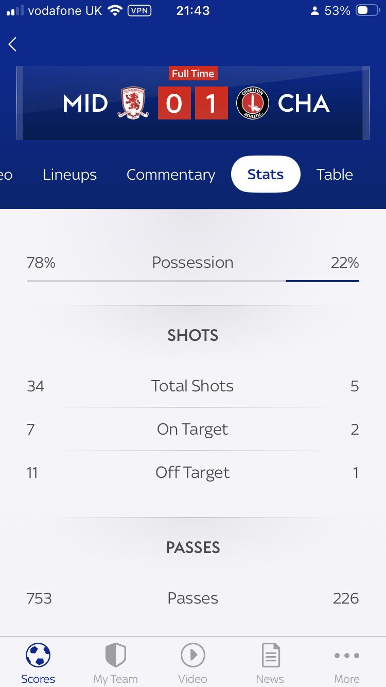Tap the Total Shots stat row
The width and height of the screenshot is (386, 687).
(193, 386)
